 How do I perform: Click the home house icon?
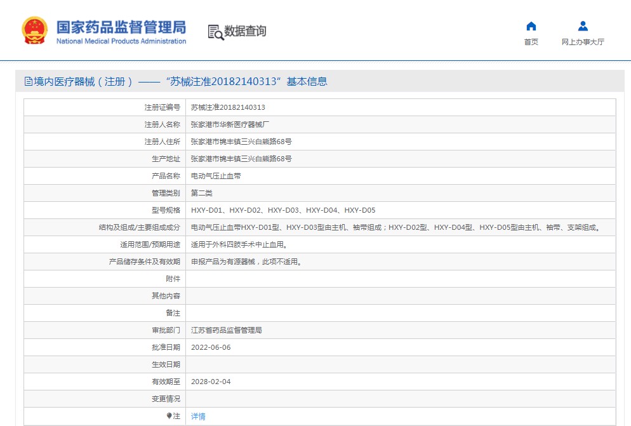531,26
